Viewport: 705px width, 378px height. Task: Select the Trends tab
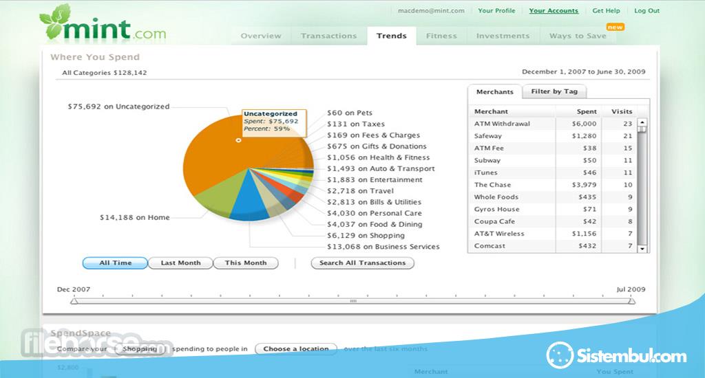pos(392,36)
